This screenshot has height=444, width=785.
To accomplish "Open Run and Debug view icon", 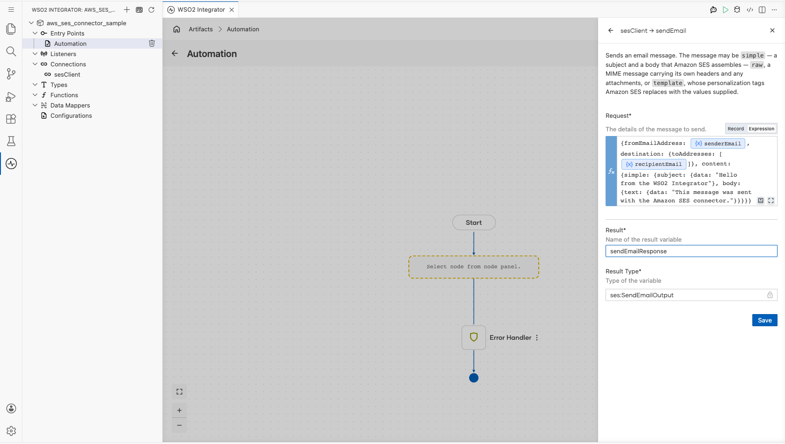I will (x=11, y=97).
